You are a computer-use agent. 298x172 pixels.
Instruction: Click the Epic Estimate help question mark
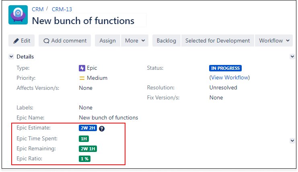click(x=102, y=129)
